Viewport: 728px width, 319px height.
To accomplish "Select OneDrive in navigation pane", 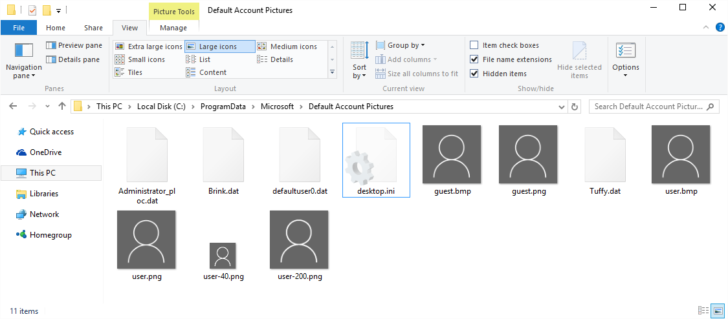I will 39,152.
